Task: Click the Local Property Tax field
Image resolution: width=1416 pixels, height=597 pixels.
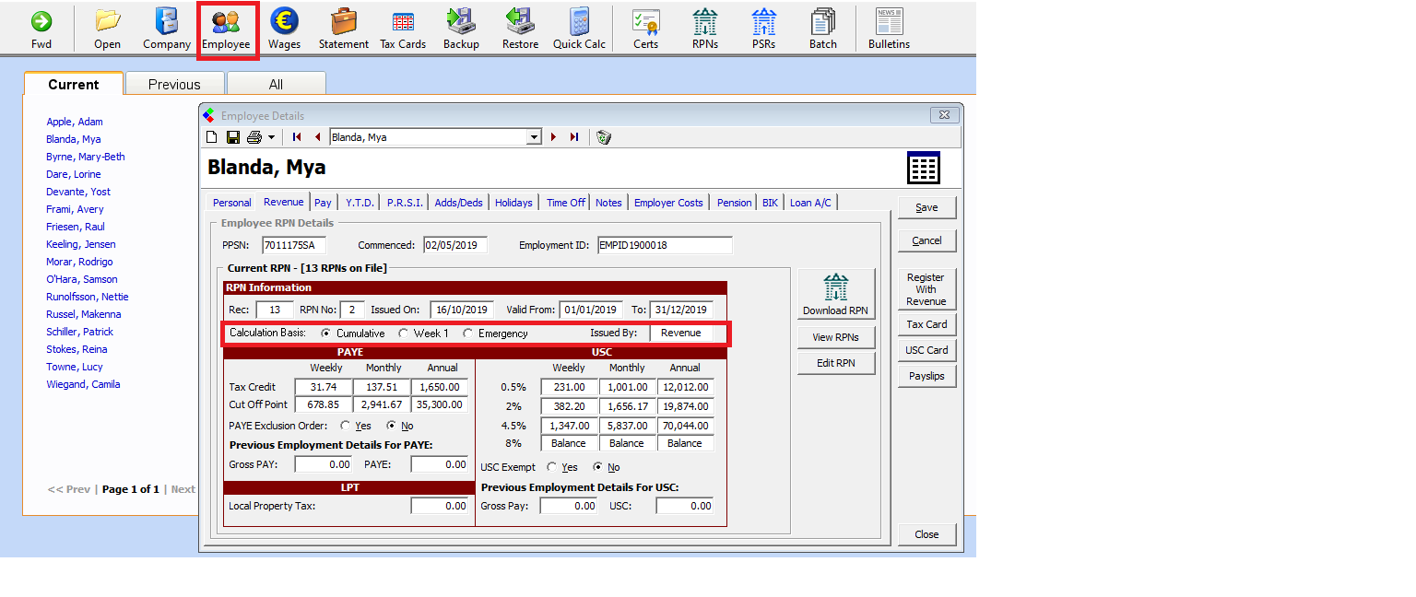Action: point(439,506)
